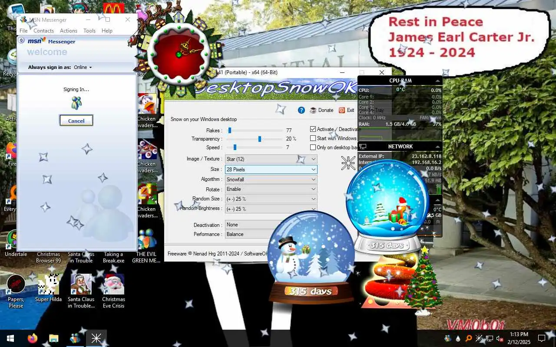556x347 pixels.
Task: Launch the Super Hilda desktop icon
Action: (48, 288)
